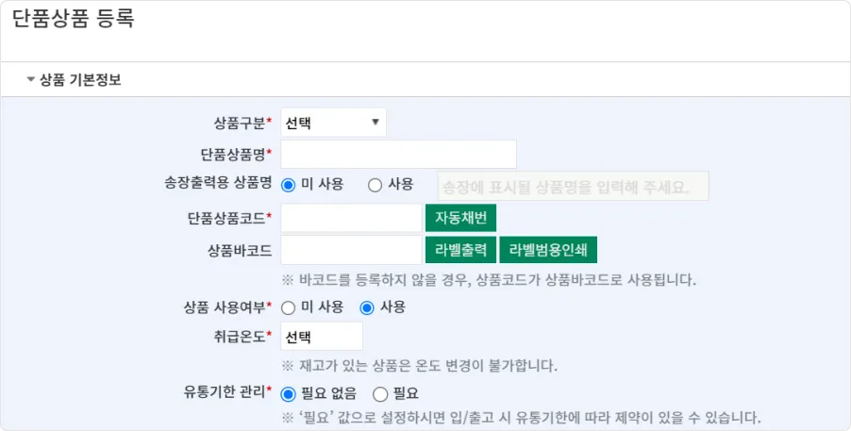851x431 pixels.
Task: Set 상품 사용여부 to 사용
Action: point(367,307)
